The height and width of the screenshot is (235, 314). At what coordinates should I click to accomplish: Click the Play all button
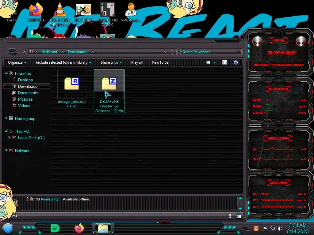tap(137, 62)
